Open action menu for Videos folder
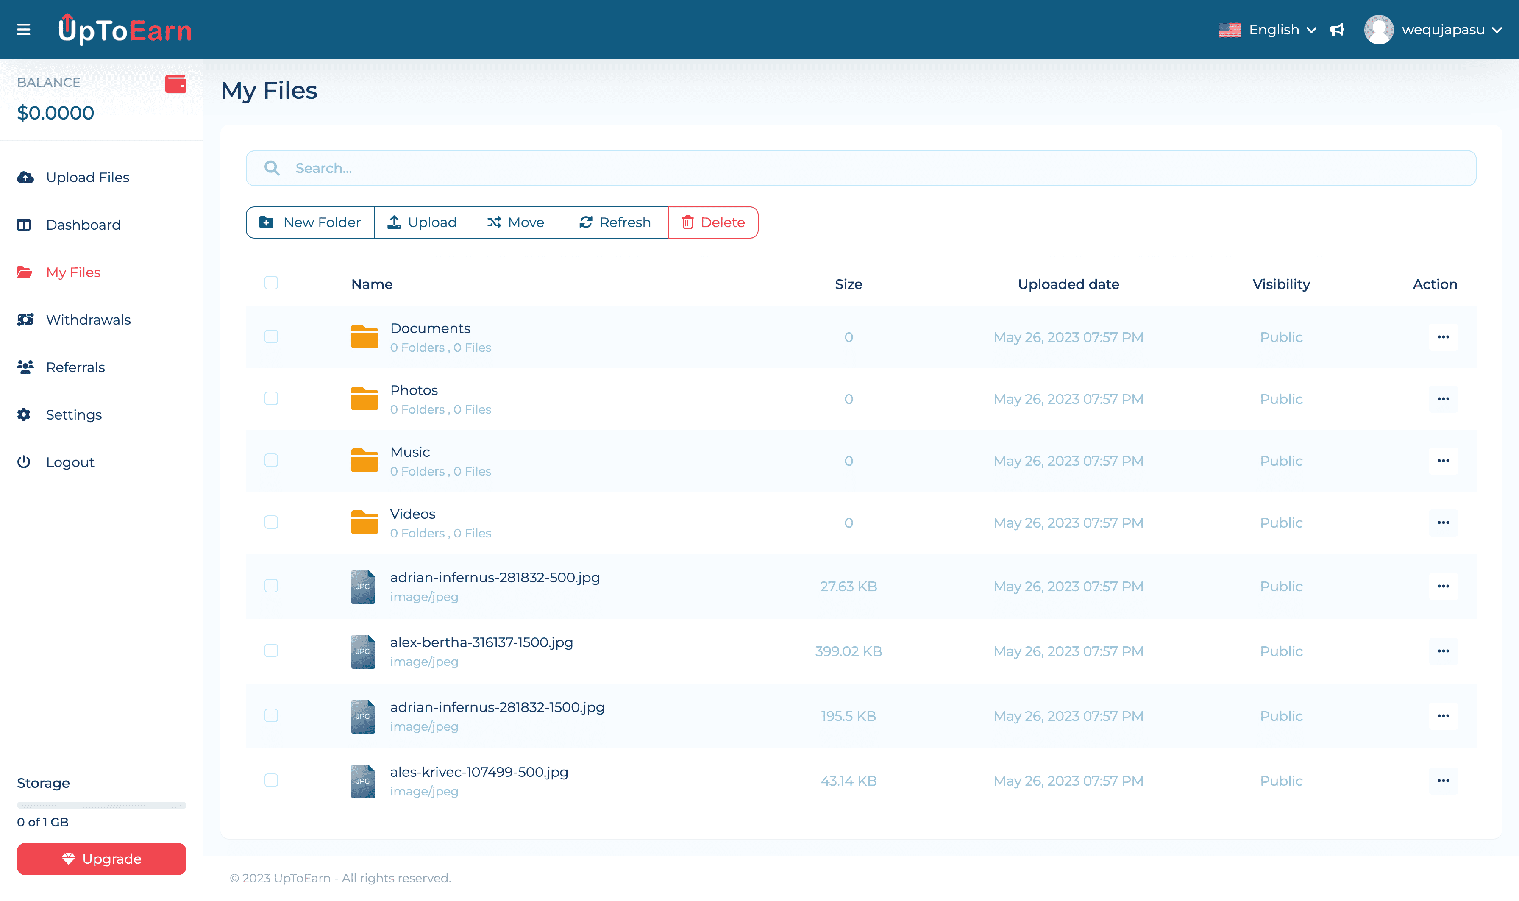The image size is (1519, 901). coord(1443,523)
